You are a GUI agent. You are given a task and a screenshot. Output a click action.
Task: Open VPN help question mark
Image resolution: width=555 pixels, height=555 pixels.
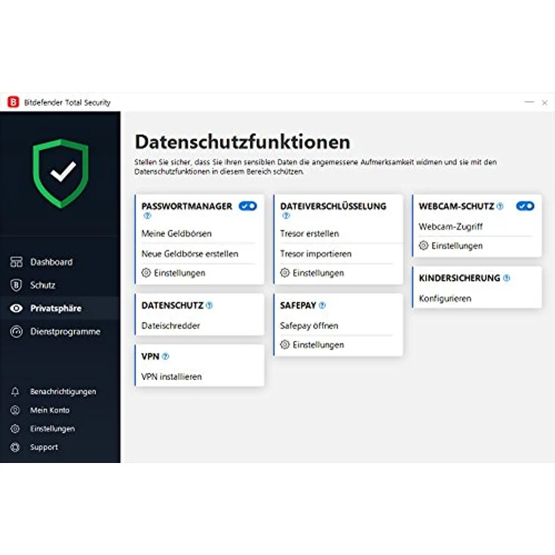[x=165, y=357]
